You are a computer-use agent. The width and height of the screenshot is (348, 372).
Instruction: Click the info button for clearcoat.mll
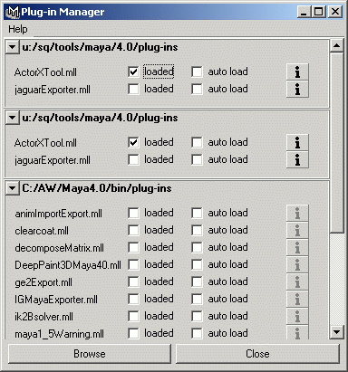pyautogui.click(x=297, y=230)
